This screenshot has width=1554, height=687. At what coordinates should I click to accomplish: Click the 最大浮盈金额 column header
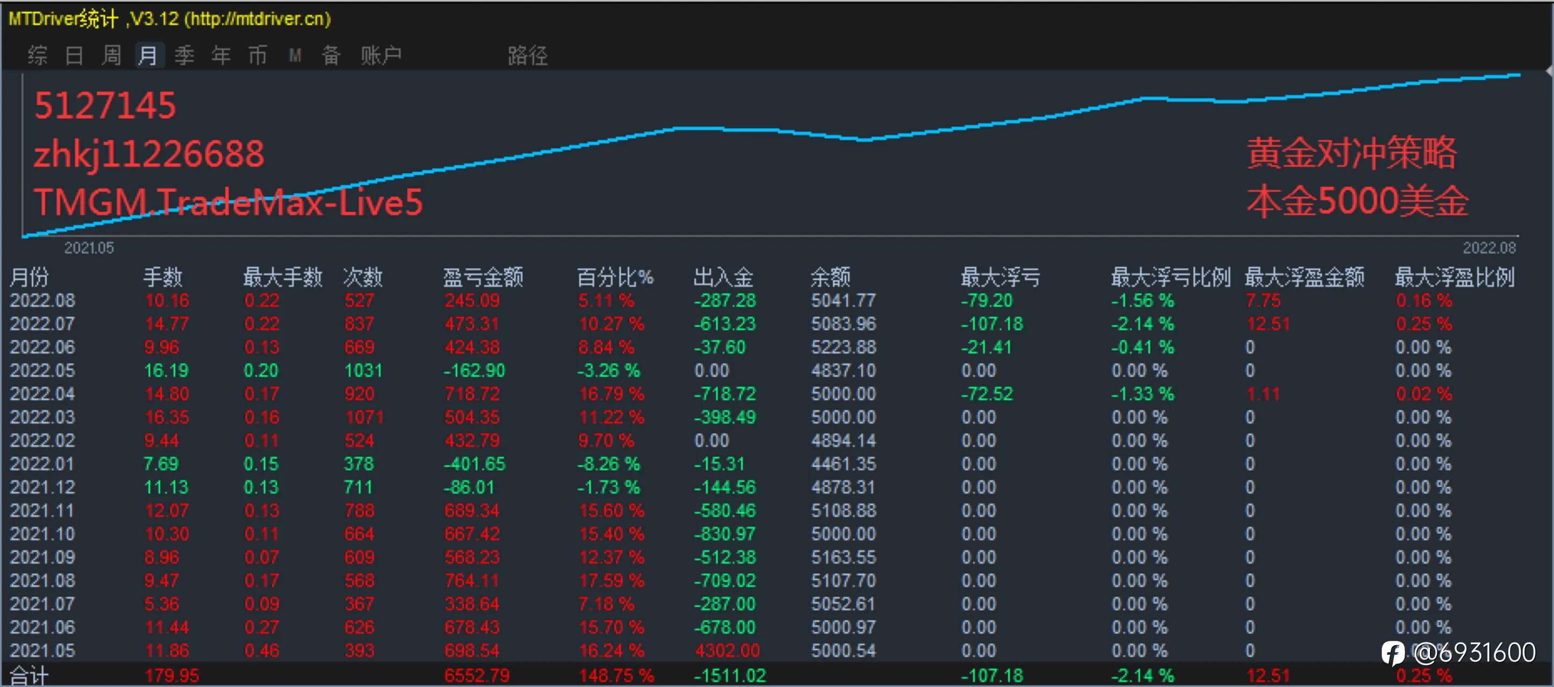coord(1305,277)
